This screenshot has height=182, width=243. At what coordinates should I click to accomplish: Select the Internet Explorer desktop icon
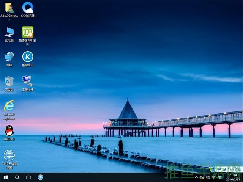[9, 106]
